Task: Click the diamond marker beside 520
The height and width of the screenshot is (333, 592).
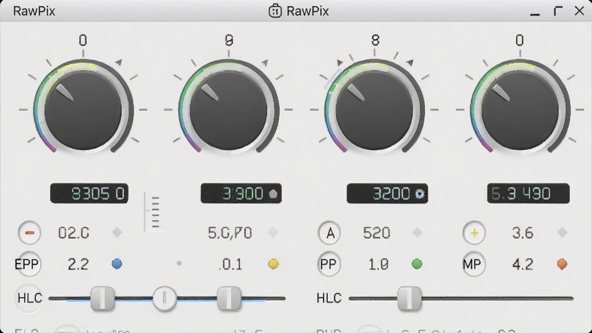Action: 417,232
